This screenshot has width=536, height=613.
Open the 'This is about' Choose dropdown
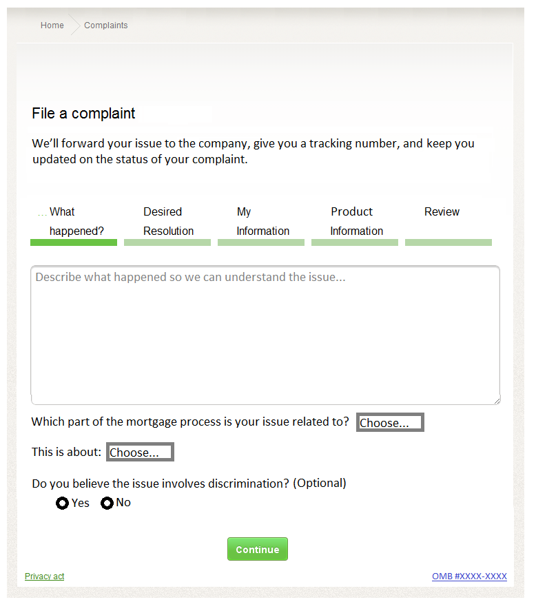tap(140, 453)
